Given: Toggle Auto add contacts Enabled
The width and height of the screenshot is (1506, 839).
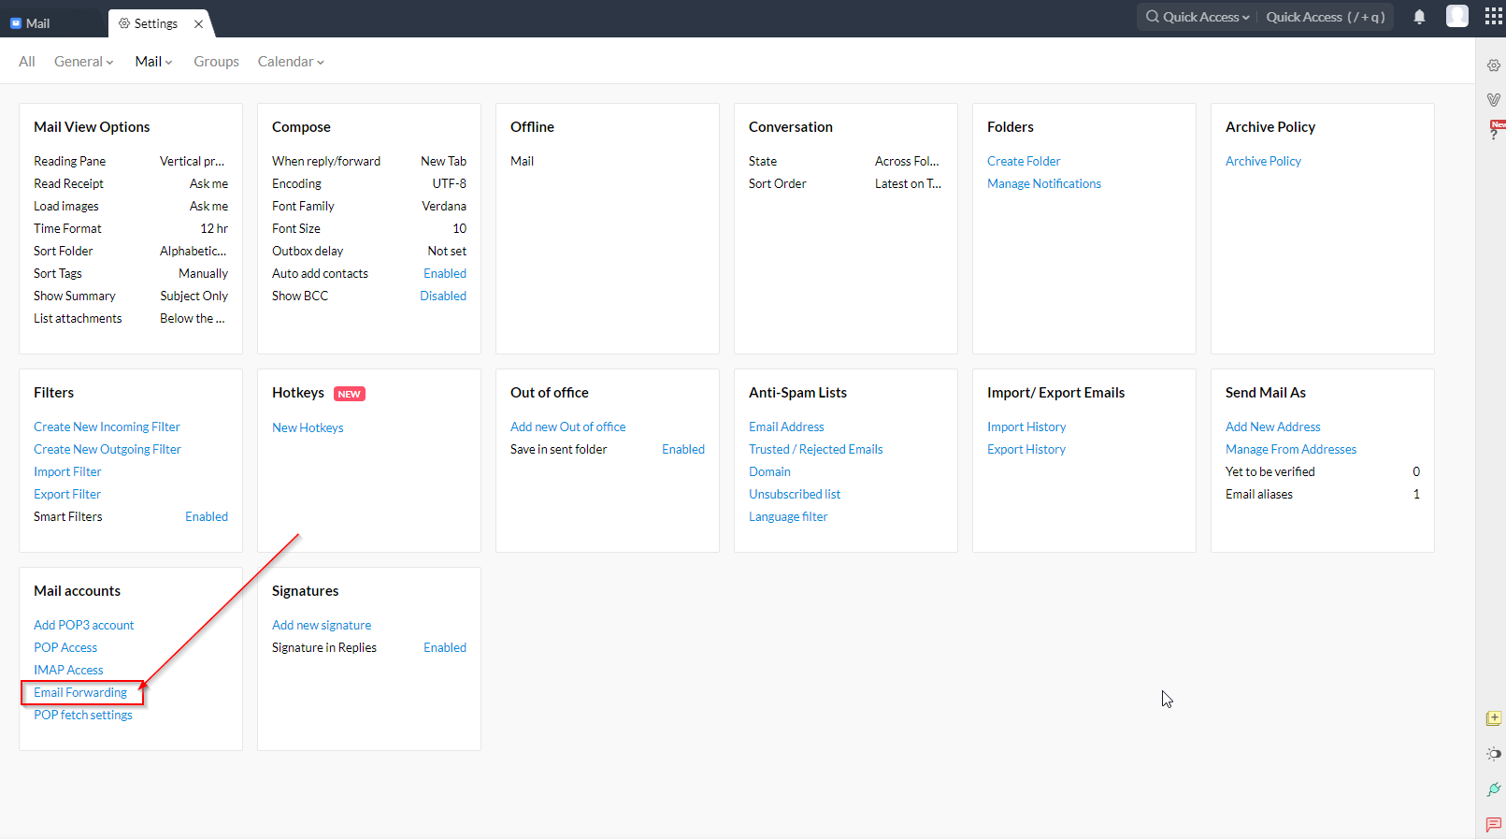Looking at the screenshot, I should (x=445, y=273).
